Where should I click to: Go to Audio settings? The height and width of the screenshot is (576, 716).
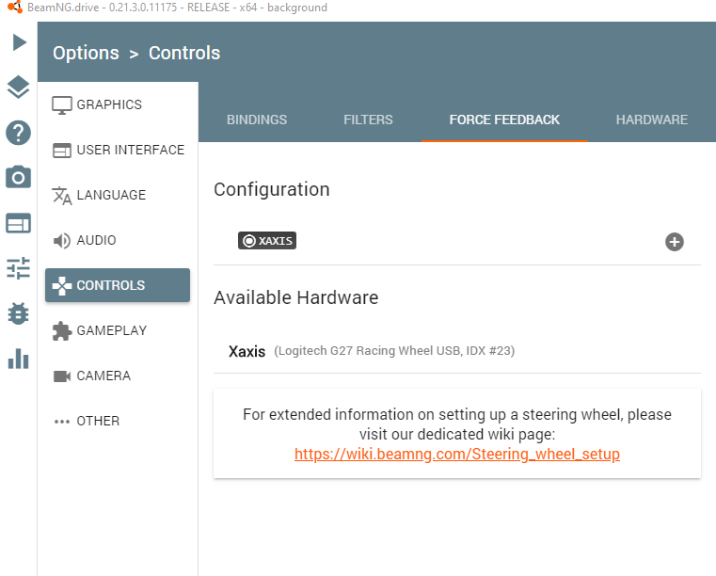point(96,240)
